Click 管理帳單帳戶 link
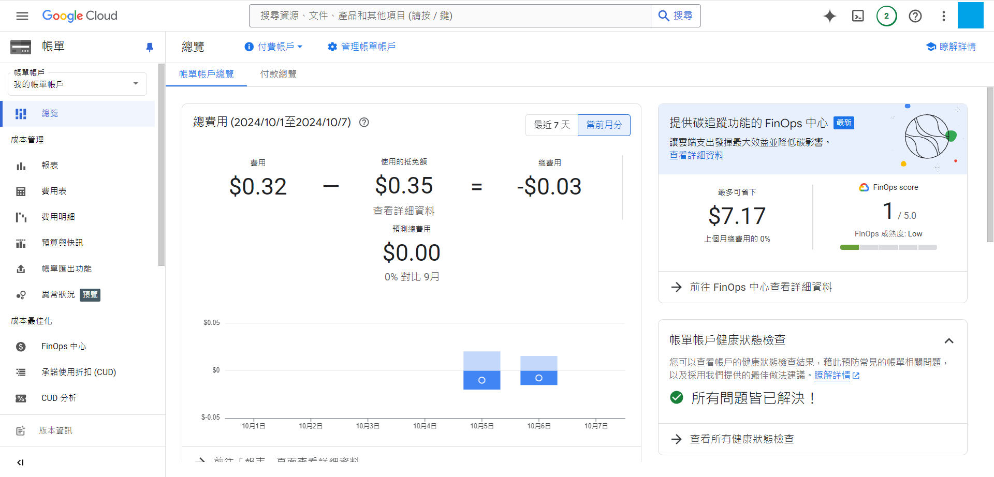 pyautogui.click(x=361, y=47)
